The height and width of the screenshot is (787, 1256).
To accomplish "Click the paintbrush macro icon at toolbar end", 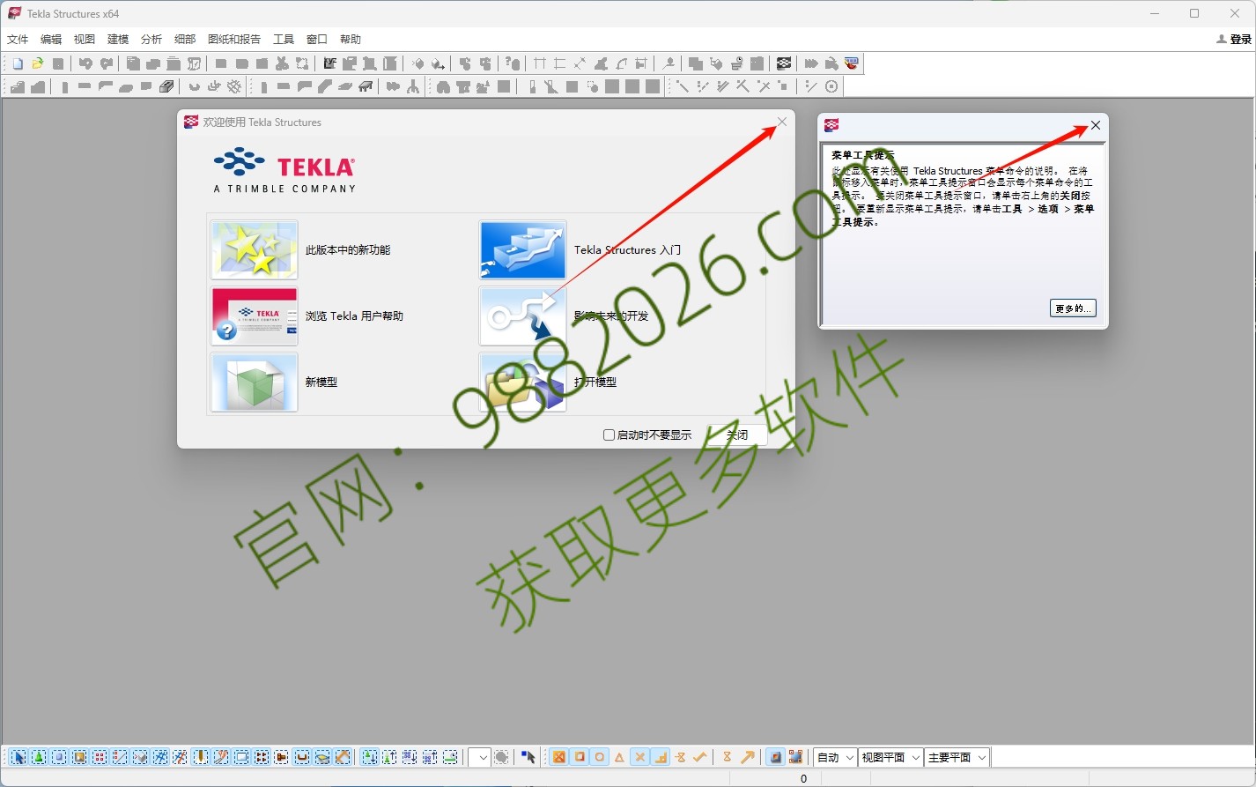I will pos(851,63).
